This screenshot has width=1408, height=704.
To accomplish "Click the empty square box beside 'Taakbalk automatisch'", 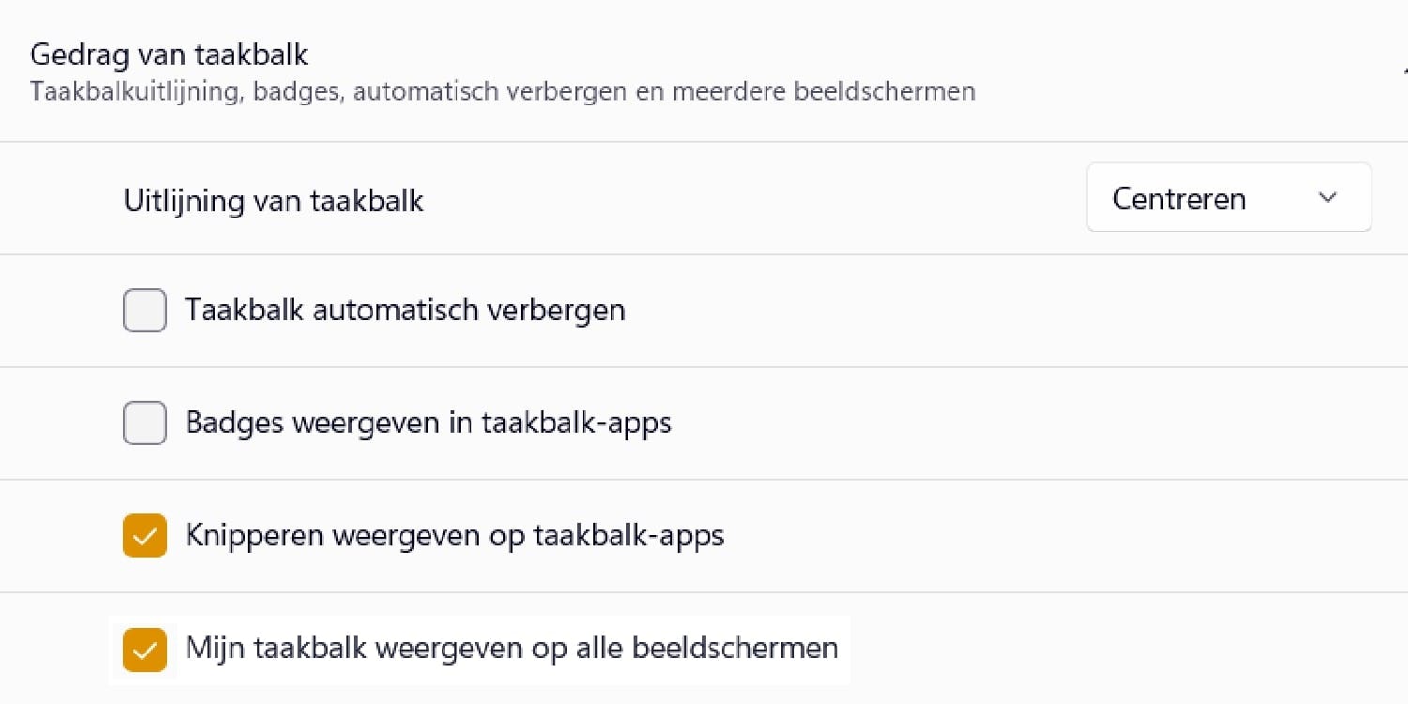I will [x=145, y=311].
